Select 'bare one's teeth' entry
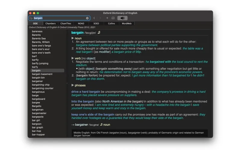Screen dimensions: 241x150 (x=41, y=53)
